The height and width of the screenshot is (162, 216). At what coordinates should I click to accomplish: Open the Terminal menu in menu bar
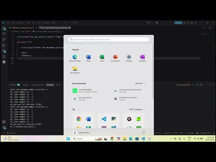(46, 23)
